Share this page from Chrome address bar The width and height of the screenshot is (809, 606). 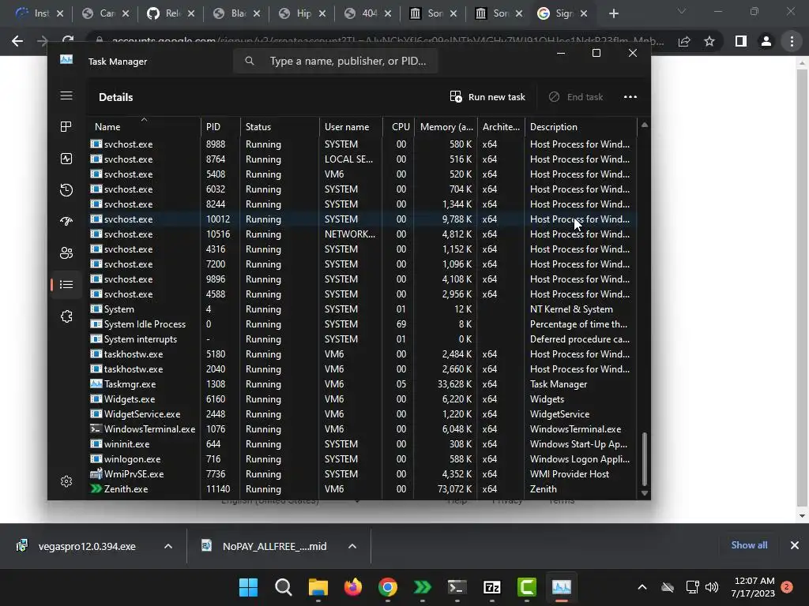pos(684,41)
